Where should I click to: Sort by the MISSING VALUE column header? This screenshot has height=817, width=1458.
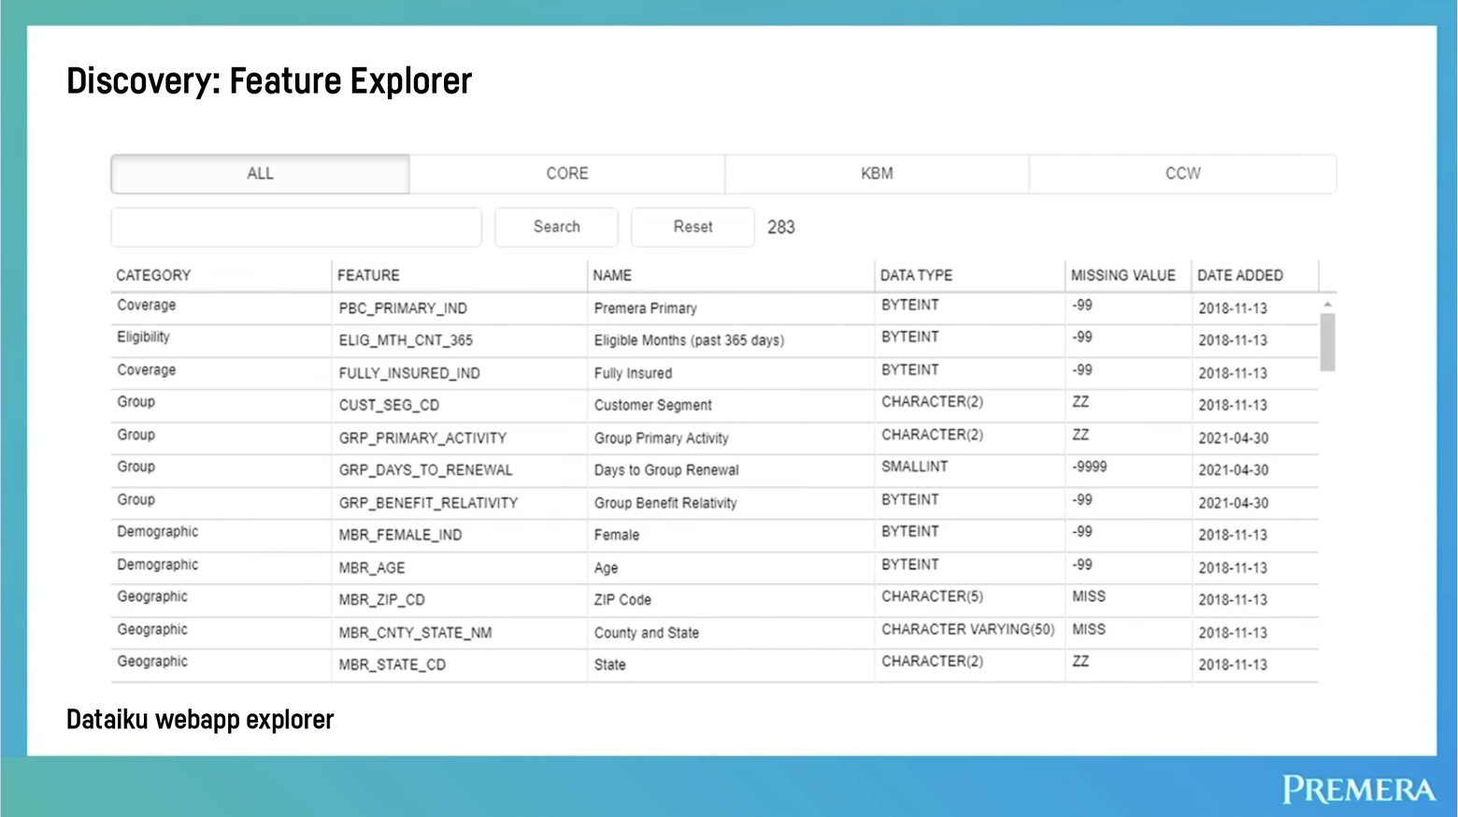tap(1124, 275)
